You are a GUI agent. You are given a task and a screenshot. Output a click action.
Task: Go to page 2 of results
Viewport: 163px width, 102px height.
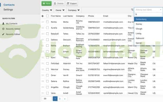click(60, 99)
